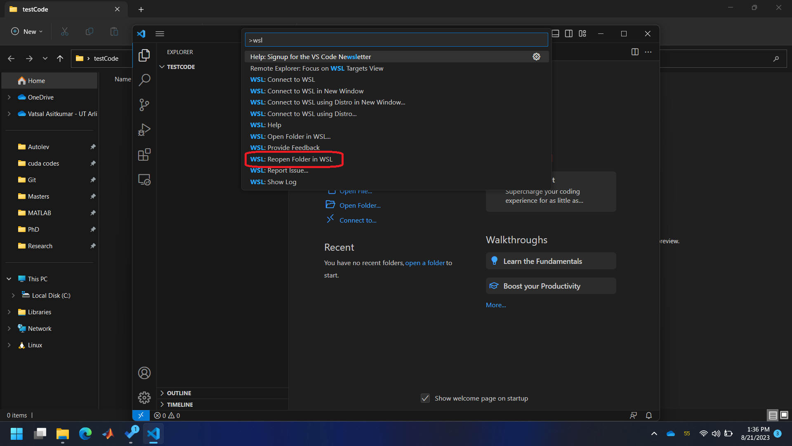Expand the TIMELINE section
This screenshot has width=792, height=446.
pyautogui.click(x=180, y=405)
